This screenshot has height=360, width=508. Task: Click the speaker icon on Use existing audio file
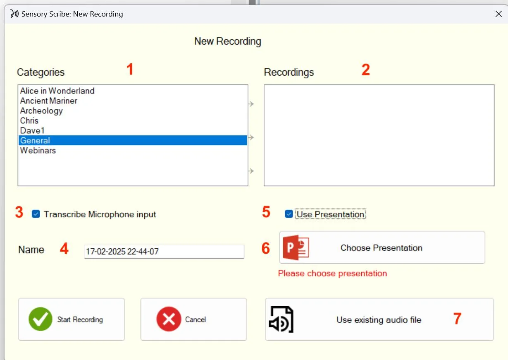point(281,319)
